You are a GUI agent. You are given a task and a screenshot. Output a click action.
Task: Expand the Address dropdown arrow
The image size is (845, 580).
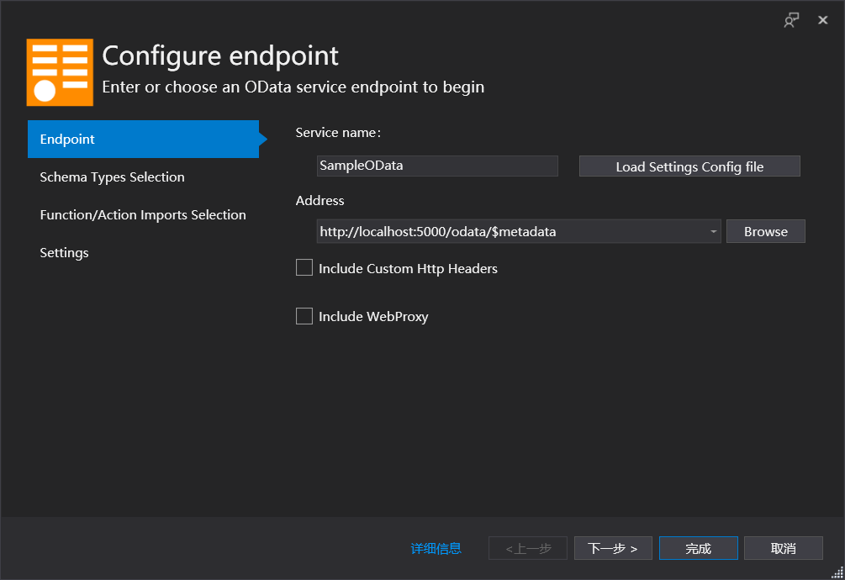[714, 231]
